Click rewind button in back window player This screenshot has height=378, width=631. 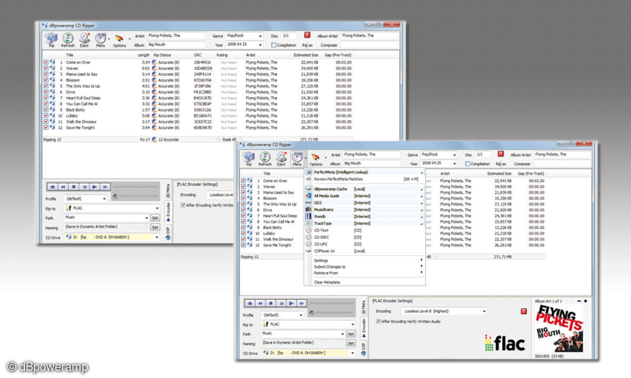63,186
